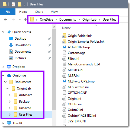Viewport: 132px width, 130px height.
Task: Toggle the pin next to Pictures
Action: 49,58
